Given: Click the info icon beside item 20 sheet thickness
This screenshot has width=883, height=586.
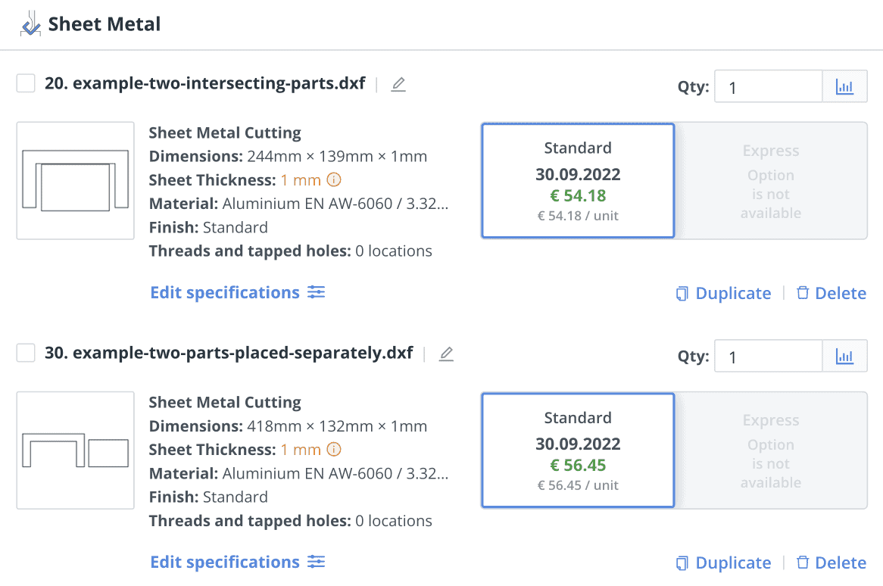Looking at the screenshot, I should point(334,180).
